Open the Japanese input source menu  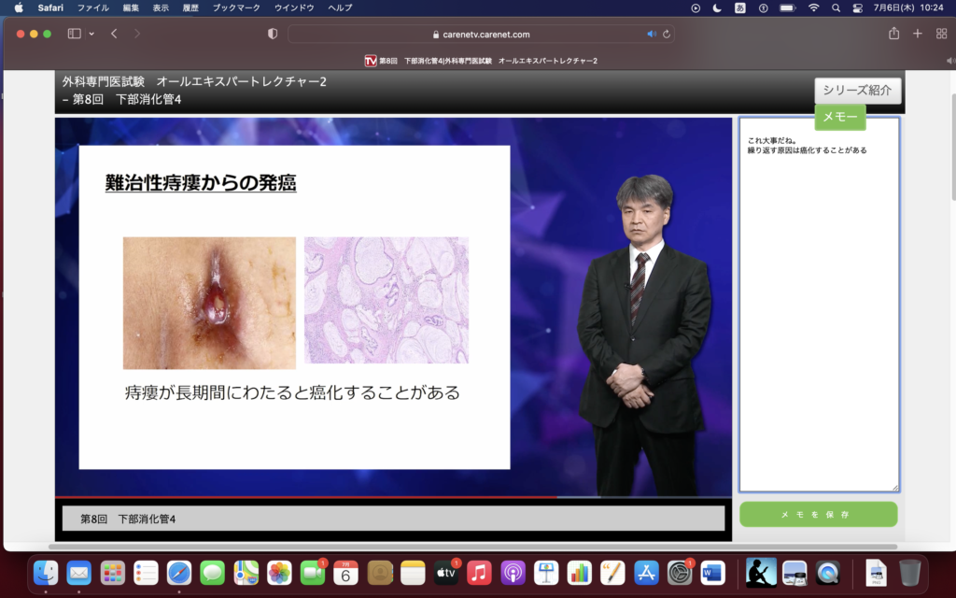click(740, 7)
